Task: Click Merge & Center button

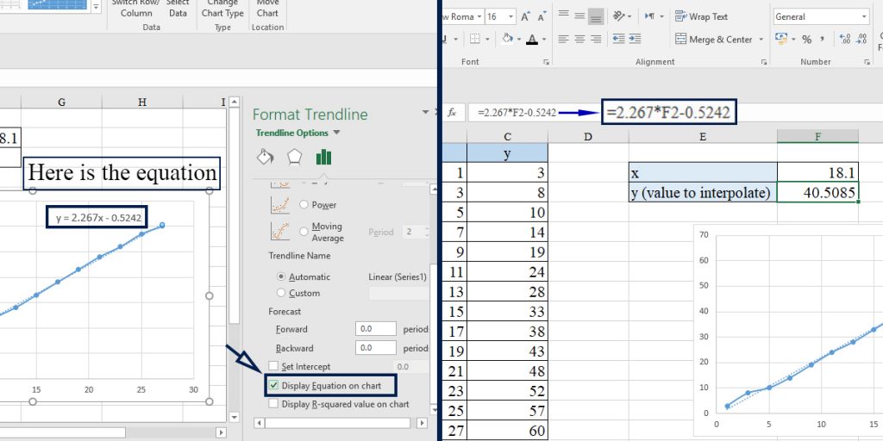Action: (x=713, y=40)
